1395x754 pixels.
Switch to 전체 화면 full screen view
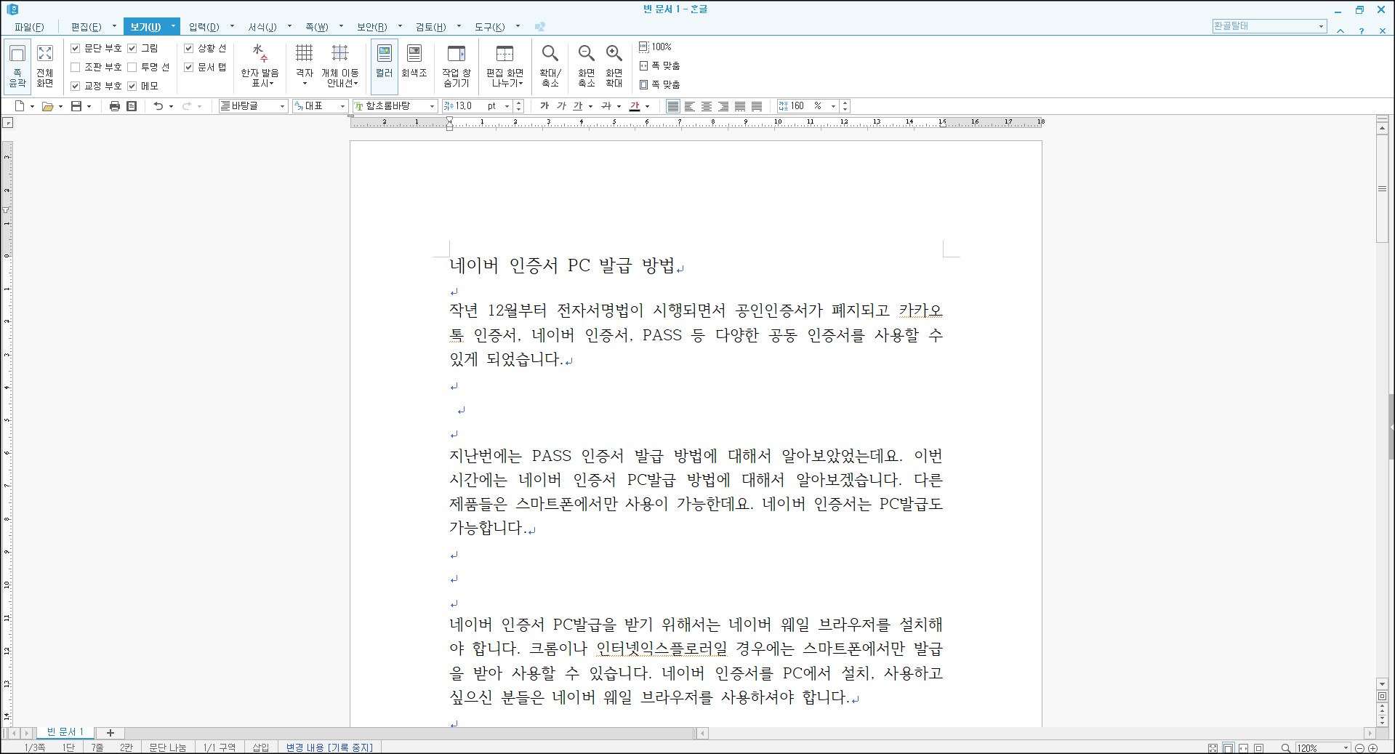pos(45,66)
